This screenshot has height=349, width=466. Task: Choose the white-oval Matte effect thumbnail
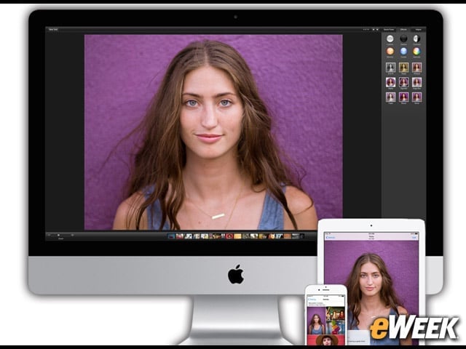(390, 82)
